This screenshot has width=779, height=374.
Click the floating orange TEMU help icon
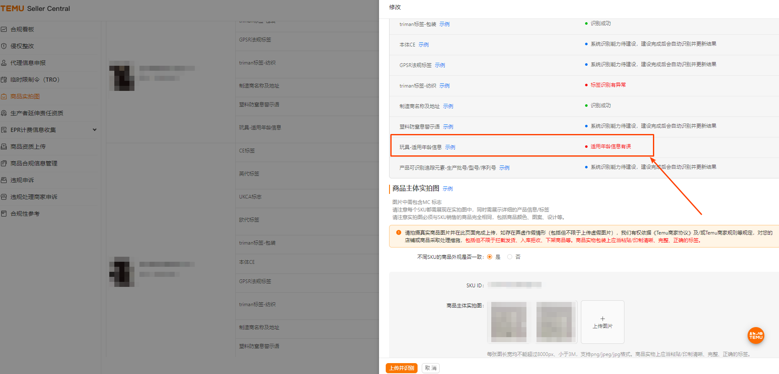(756, 335)
